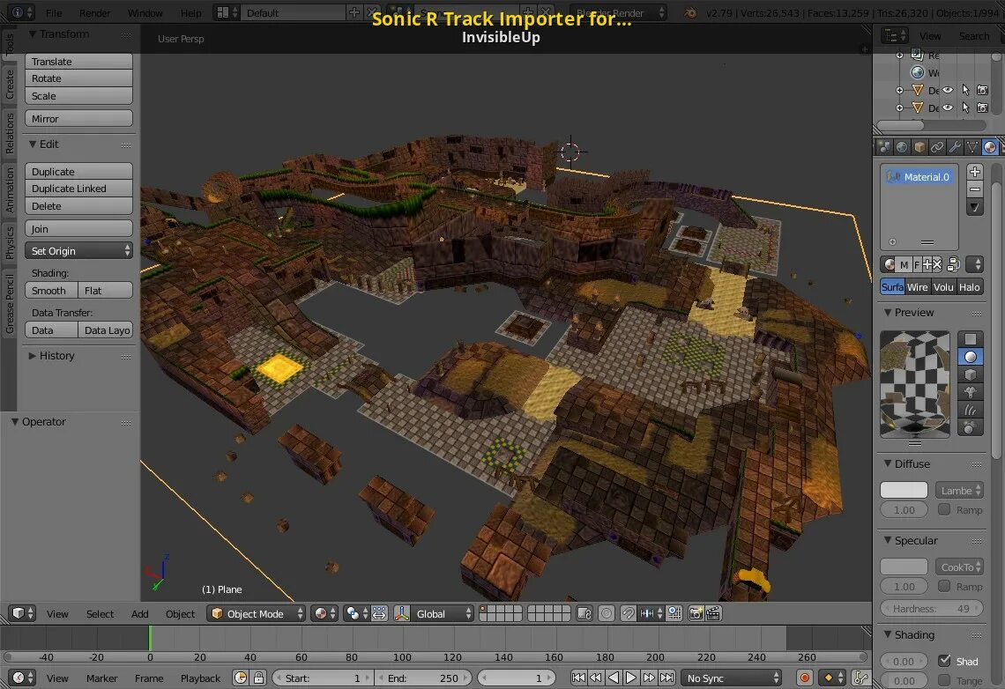The width and height of the screenshot is (1005, 689).
Task: Click the remove material slot minus button
Action: click(975, 189)
